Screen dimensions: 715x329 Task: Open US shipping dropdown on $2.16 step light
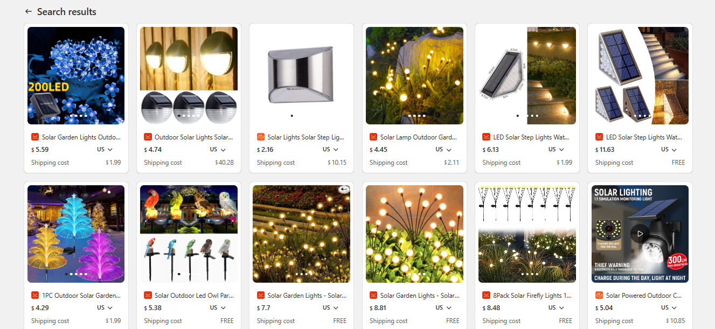point(331,150)
